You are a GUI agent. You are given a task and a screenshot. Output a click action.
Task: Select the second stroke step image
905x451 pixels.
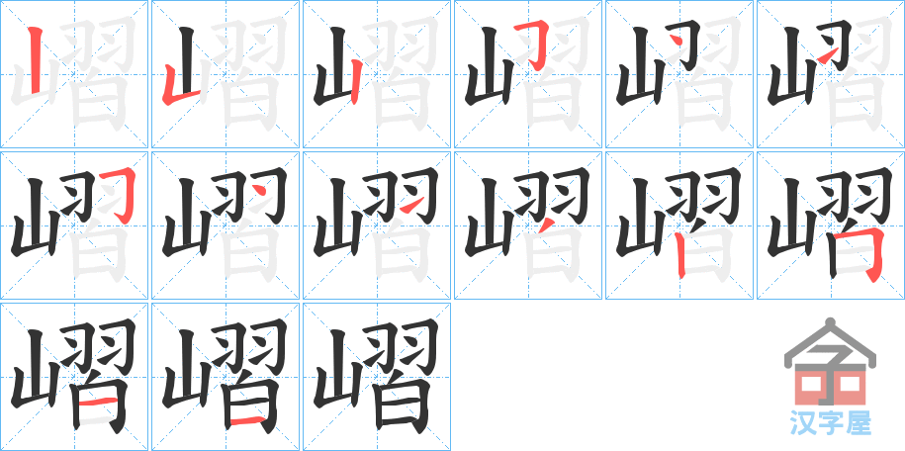pos(226,74)
